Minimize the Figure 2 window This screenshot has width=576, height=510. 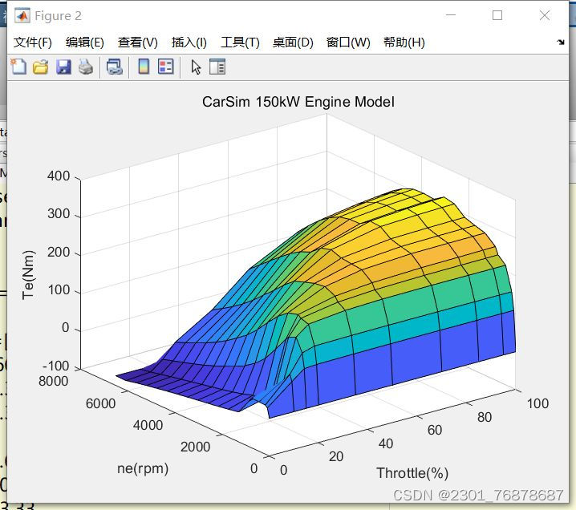pyautogui.click(x=451, y=15)
